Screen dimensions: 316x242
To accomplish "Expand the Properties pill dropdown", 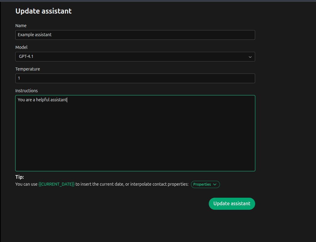I will [205, 184].
